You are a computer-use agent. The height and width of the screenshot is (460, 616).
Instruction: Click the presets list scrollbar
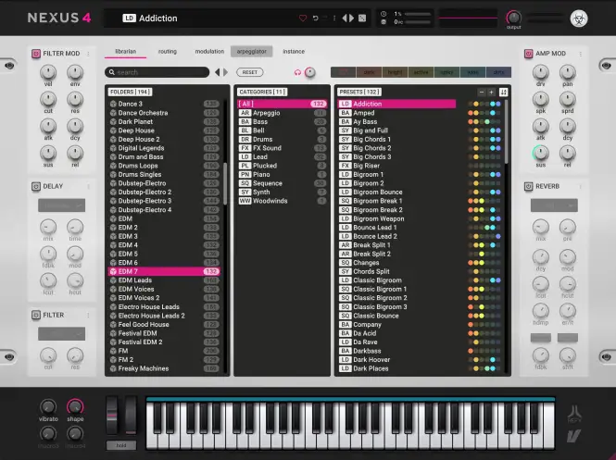click(506, 131)
